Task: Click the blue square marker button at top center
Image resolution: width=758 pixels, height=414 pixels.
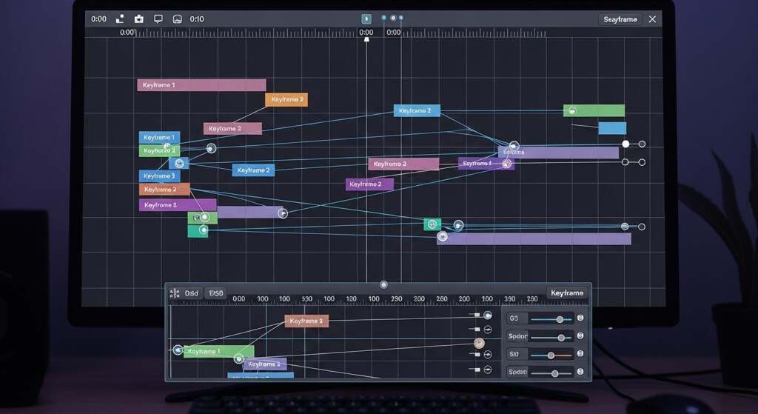Action: point(366,19)
